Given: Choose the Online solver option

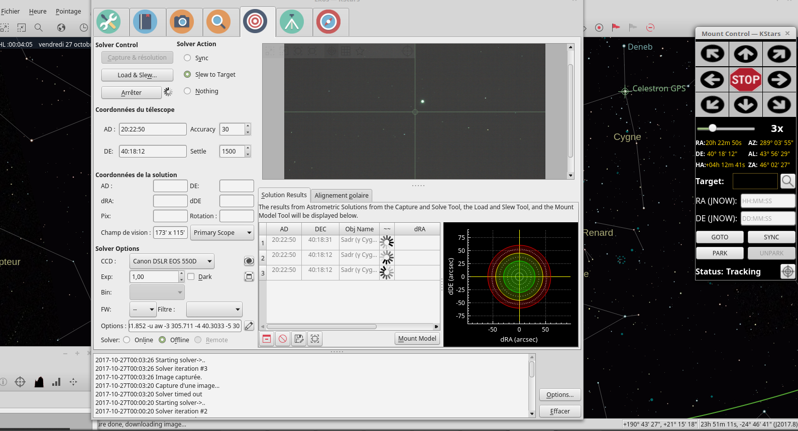Looking at the screenshot, I should 127,340.
